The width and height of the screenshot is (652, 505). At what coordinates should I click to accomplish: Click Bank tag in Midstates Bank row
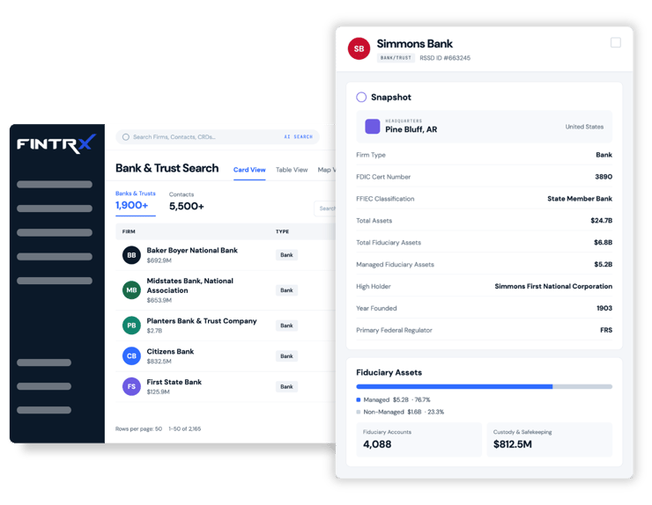(x=286, y=290)
